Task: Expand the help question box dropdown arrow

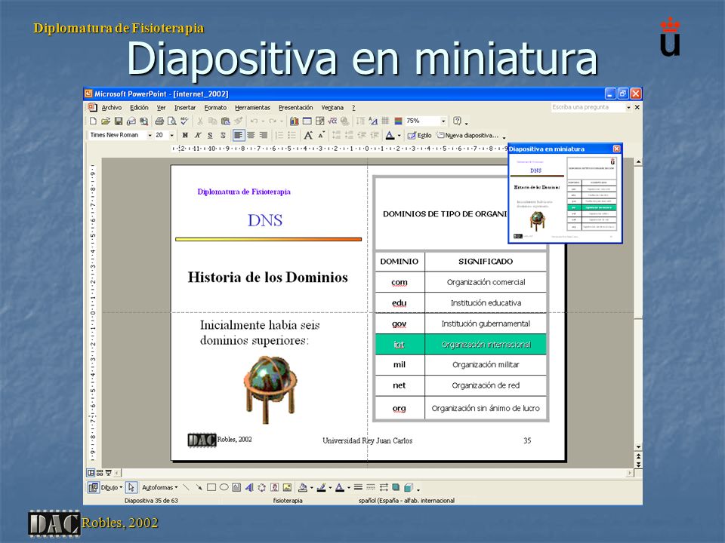Action: click(x=628, y=107)
